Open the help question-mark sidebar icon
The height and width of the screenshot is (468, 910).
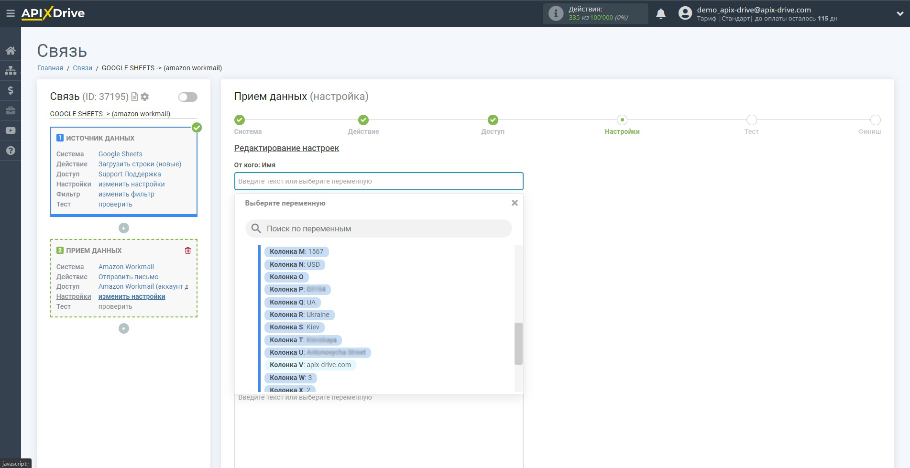point(11,151)
